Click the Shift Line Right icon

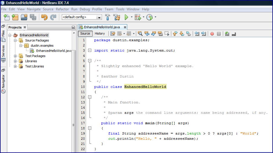(204, 34)
